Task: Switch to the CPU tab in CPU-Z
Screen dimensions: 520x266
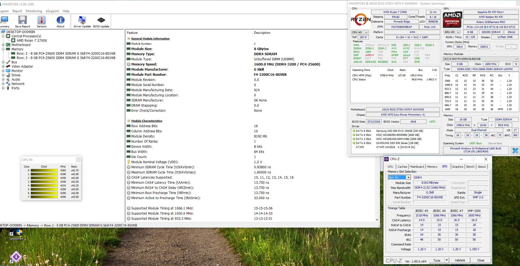Action: (x=390, y=167)
